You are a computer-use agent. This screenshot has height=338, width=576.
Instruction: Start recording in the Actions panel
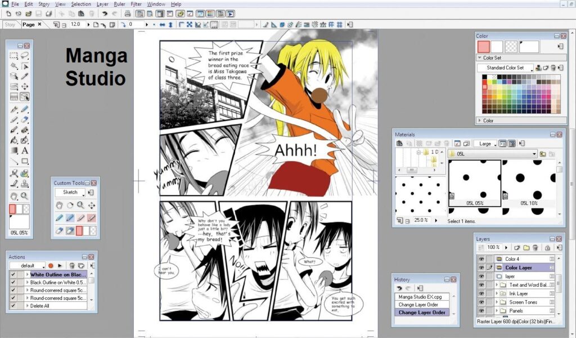pos(51,265)
